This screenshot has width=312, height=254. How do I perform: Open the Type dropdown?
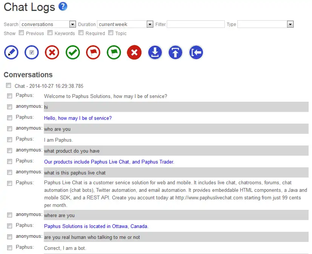click(266, 24)
